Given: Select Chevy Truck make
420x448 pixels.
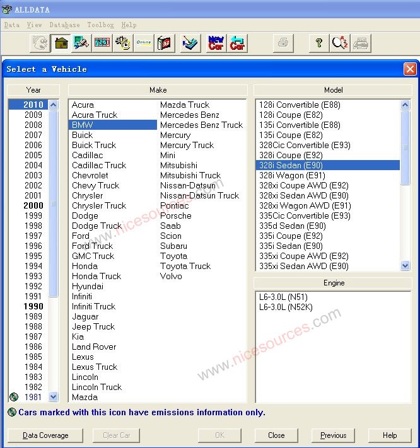Looking at the screenshot, I should pos(95,185).
